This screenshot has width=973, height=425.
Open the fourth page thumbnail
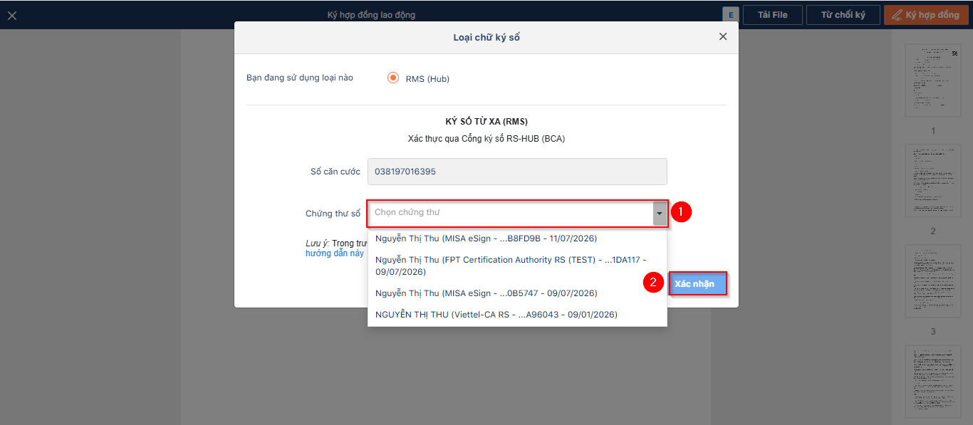click(932, 382)
